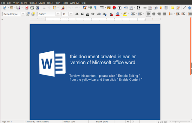The width and height of the screenshot is (192, 123).
Task: Enable center horizontal alignment
Action: pyautogui.click(x=154, y=14)
